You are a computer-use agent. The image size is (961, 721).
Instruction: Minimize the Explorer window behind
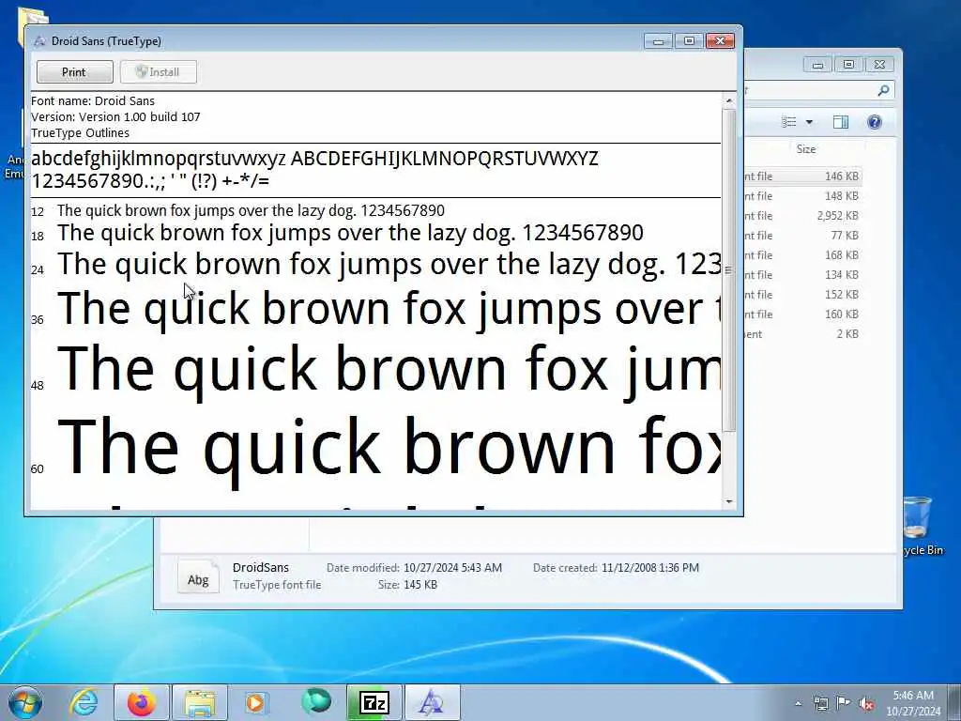[x=817, y=65]
